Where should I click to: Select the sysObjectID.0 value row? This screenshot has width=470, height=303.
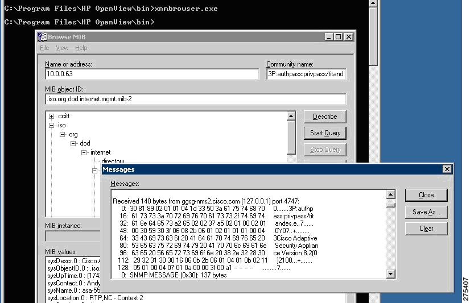point(74,268)
